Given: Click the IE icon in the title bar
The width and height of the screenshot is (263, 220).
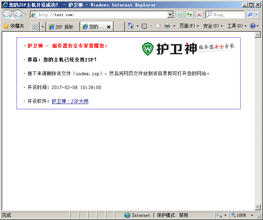Looking at the screenshot, I should click(5, 5).
